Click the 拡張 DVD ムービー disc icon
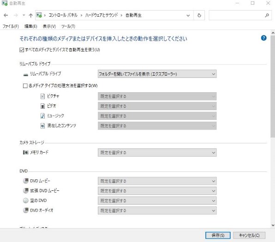Image resolution: width=275 pixels, height=242 pixels. (x=25, y=190)
